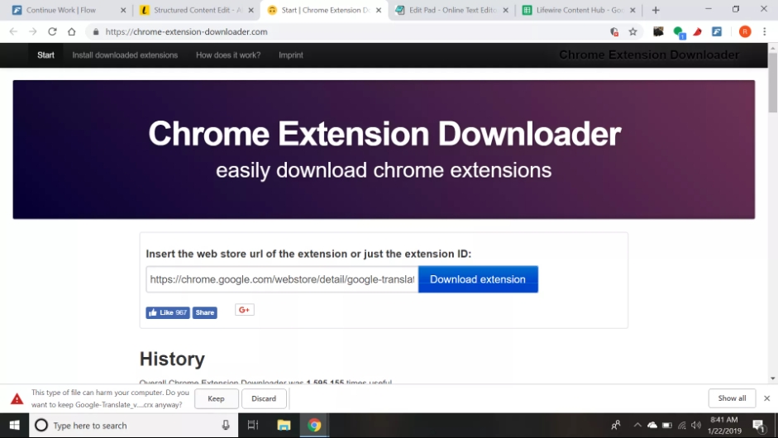Close the downloads bar
778x438 pixels.
766,398
